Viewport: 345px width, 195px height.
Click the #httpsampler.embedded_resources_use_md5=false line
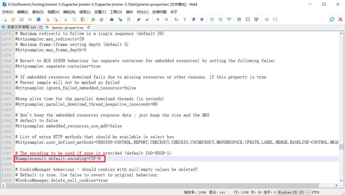click(x=69, y=126)
